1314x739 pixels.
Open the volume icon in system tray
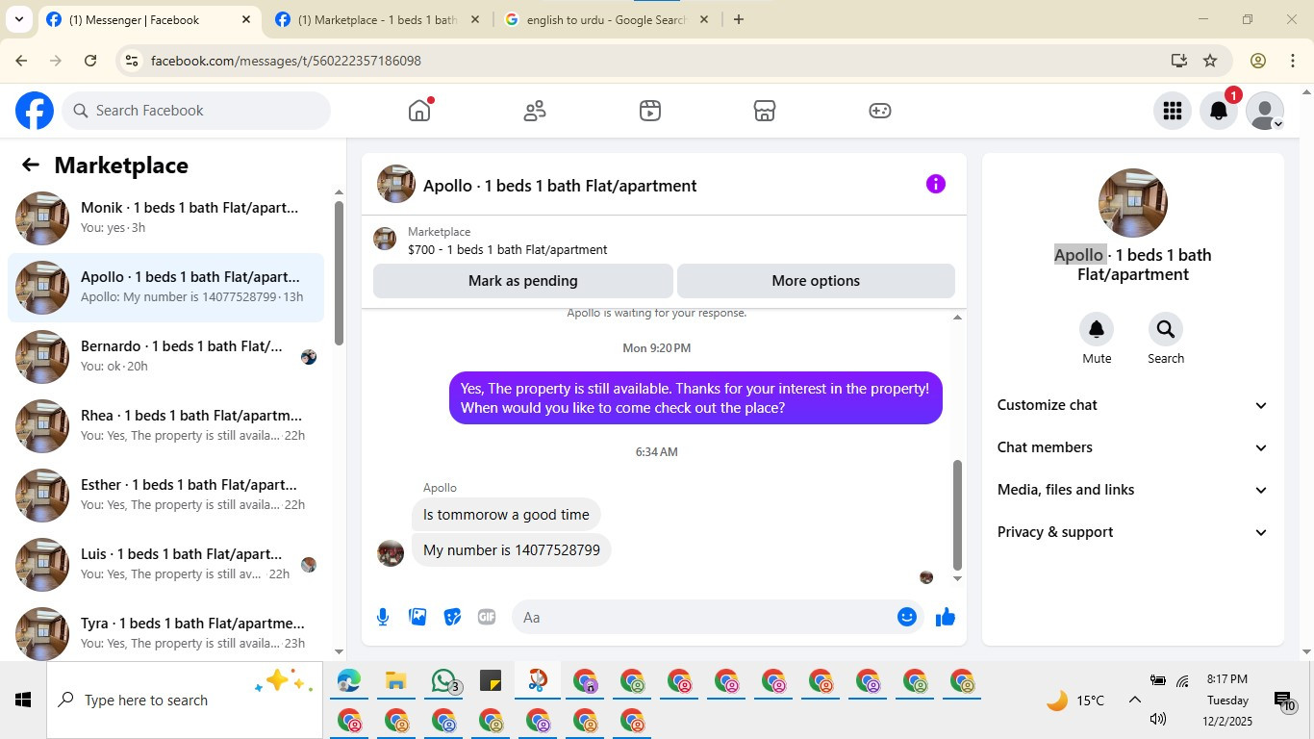point(1158,719)
